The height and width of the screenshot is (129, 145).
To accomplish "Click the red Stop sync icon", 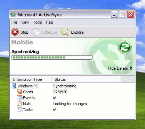I will 15,32.
